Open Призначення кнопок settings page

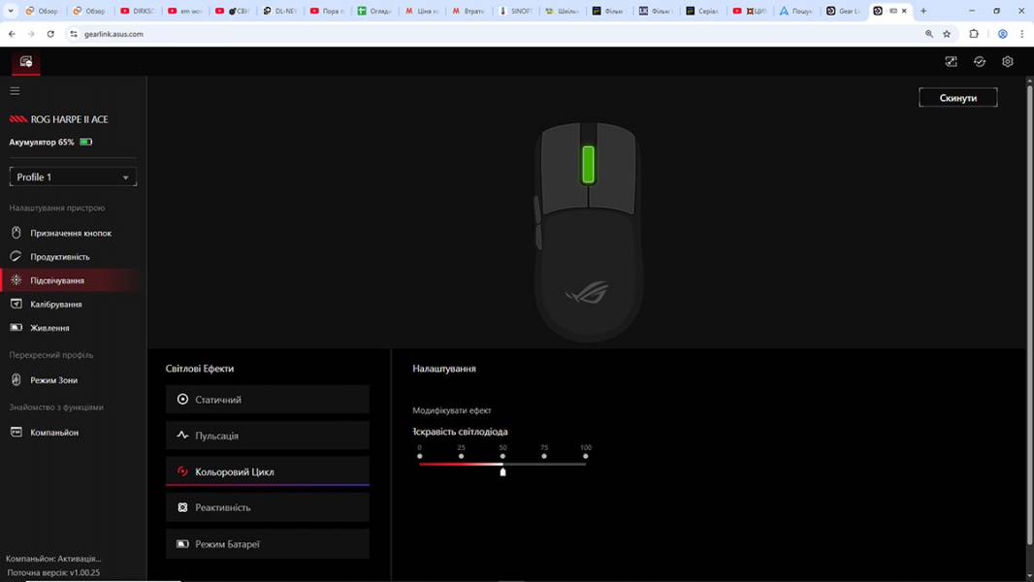(70, 234)
